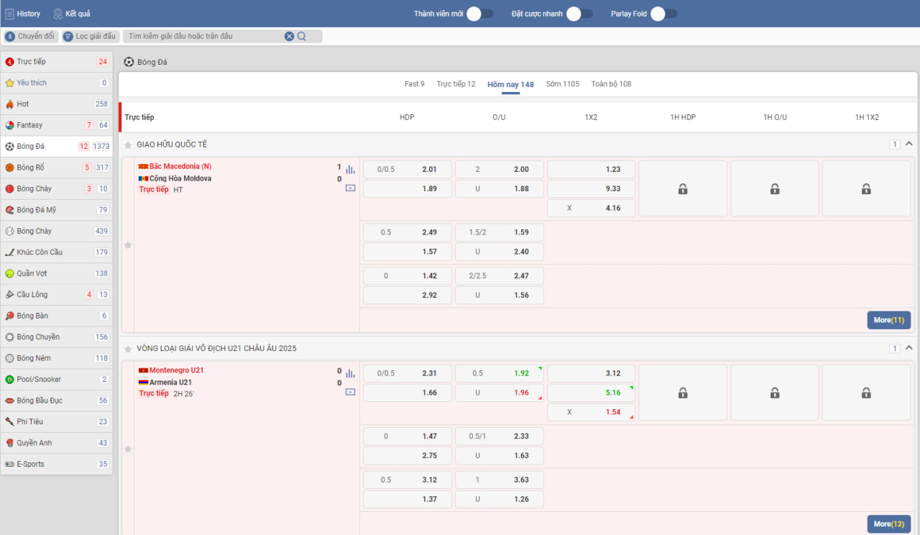Image resolution: width=920 pixels, height=535 pixels.
Task: Click locked 1H HDP cell for Macedonia match
Action: click(683, 188)
